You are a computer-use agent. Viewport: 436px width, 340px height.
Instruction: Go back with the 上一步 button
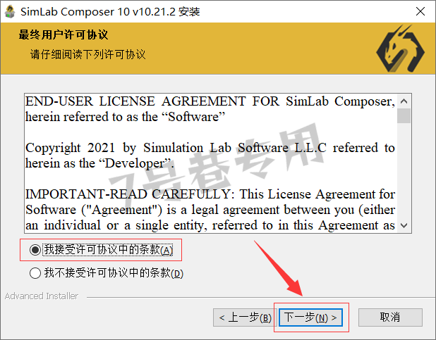coord(245,317)
